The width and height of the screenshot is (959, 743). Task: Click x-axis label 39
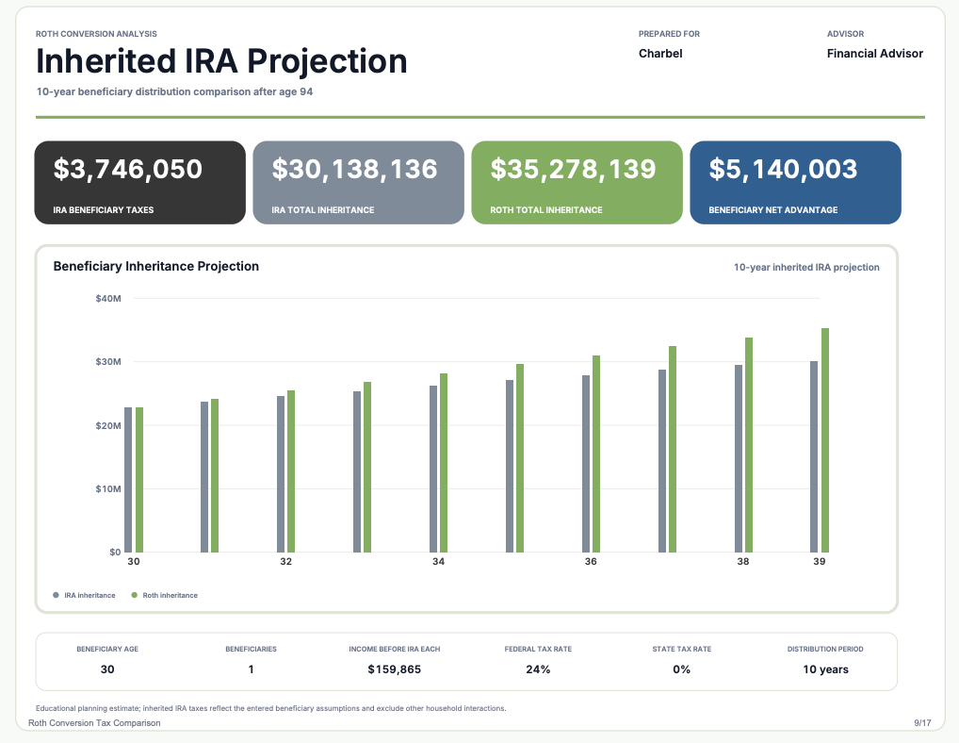click(x=819, y=561)
